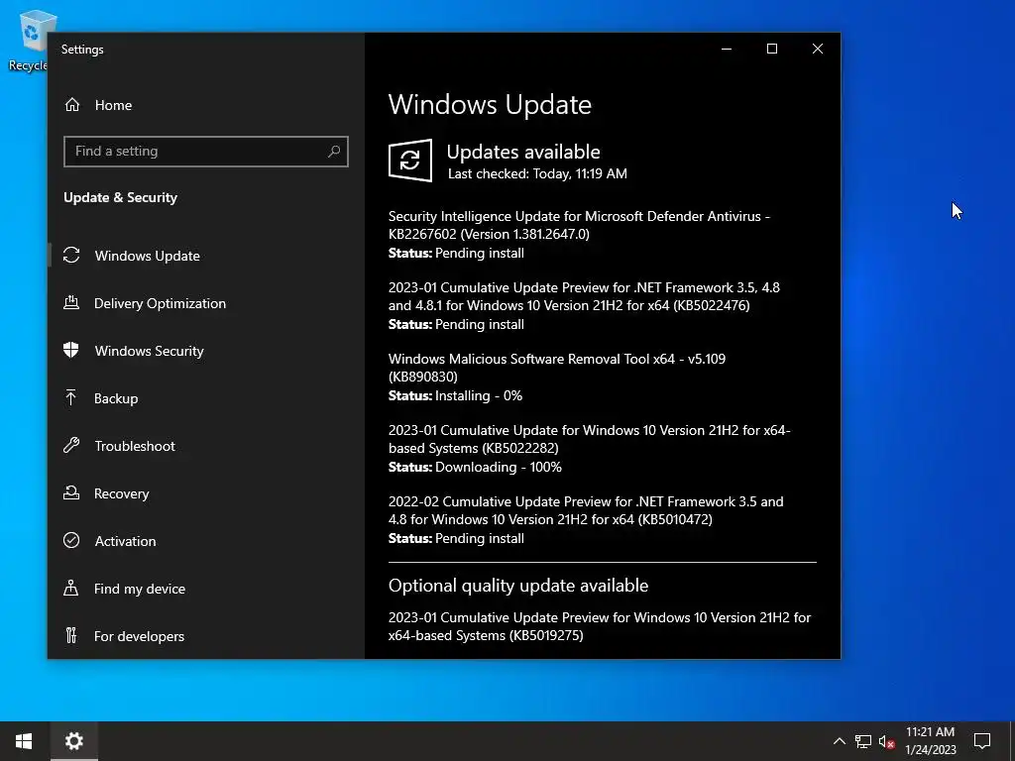This screenshot has width=1015, height=761.
Task: Click the 'Updates available' status text
Action: [x=523, y=152]
